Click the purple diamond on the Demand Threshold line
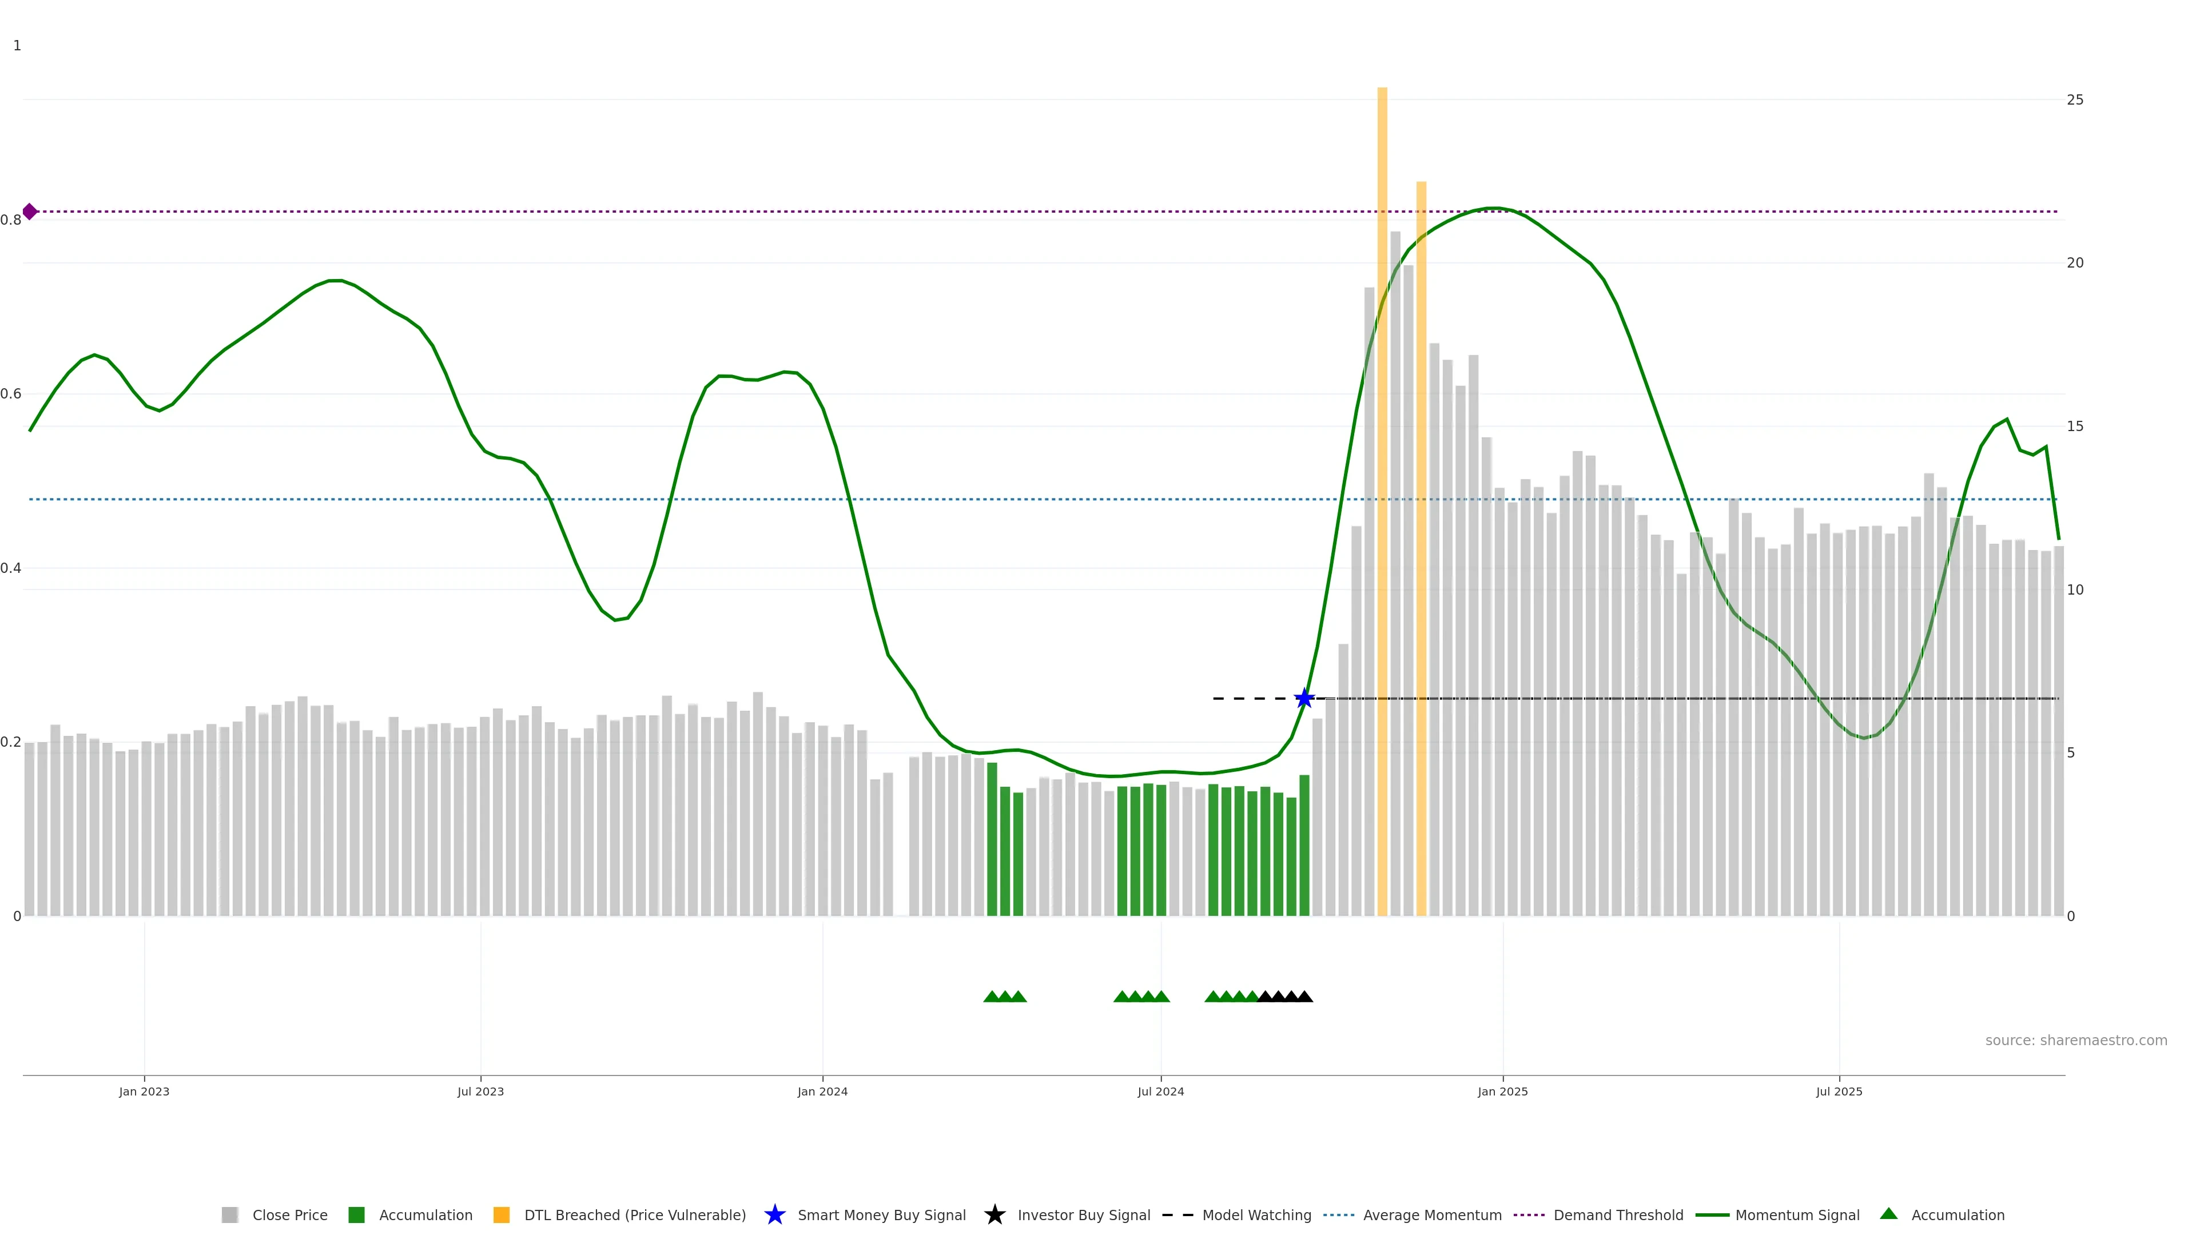Image resolution: width=2196 pixels, height=1235 pixels. click(30, 212)
